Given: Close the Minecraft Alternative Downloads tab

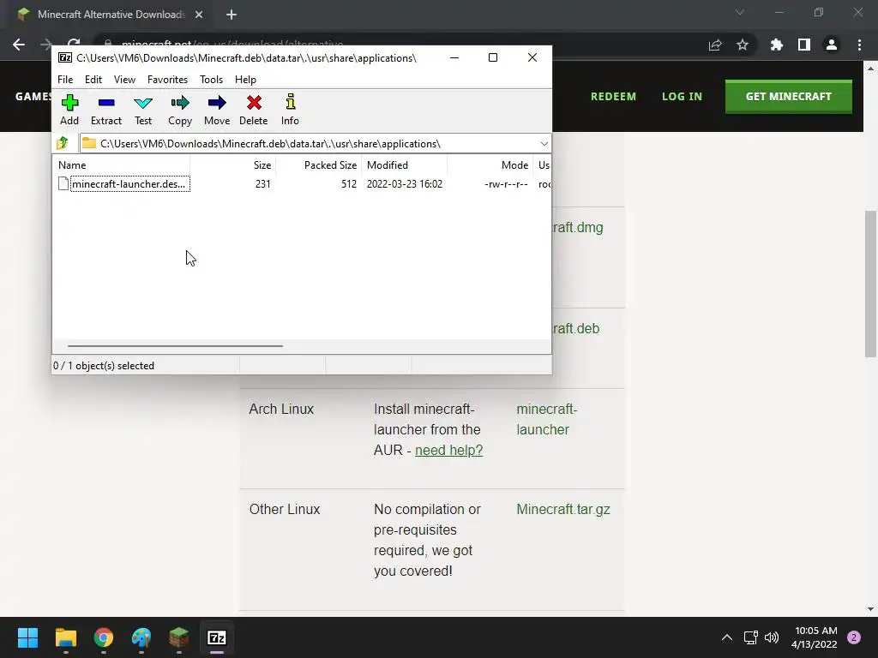Looking at the screenshot, I should tap(199, 15).
